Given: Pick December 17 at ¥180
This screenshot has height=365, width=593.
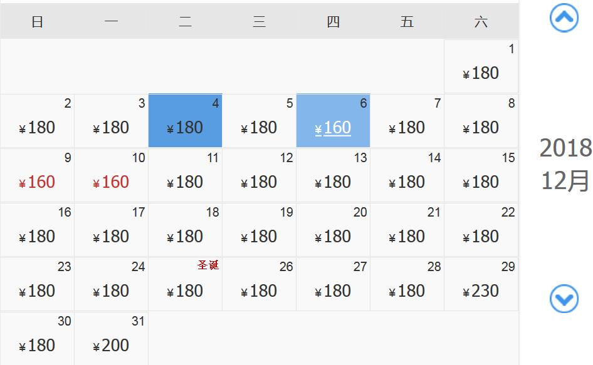Looking at the screenshot, I should click(x=111, y=230).
